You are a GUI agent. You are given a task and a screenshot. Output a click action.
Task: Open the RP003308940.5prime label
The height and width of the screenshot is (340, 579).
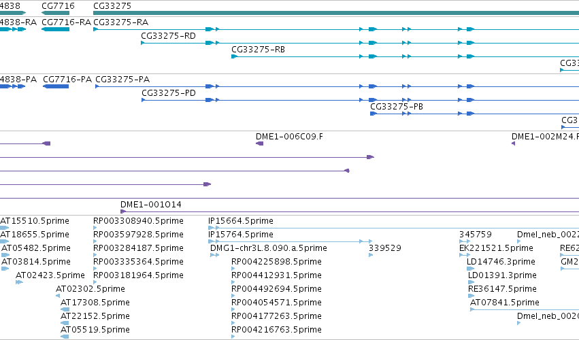click(x=139, y=221)
